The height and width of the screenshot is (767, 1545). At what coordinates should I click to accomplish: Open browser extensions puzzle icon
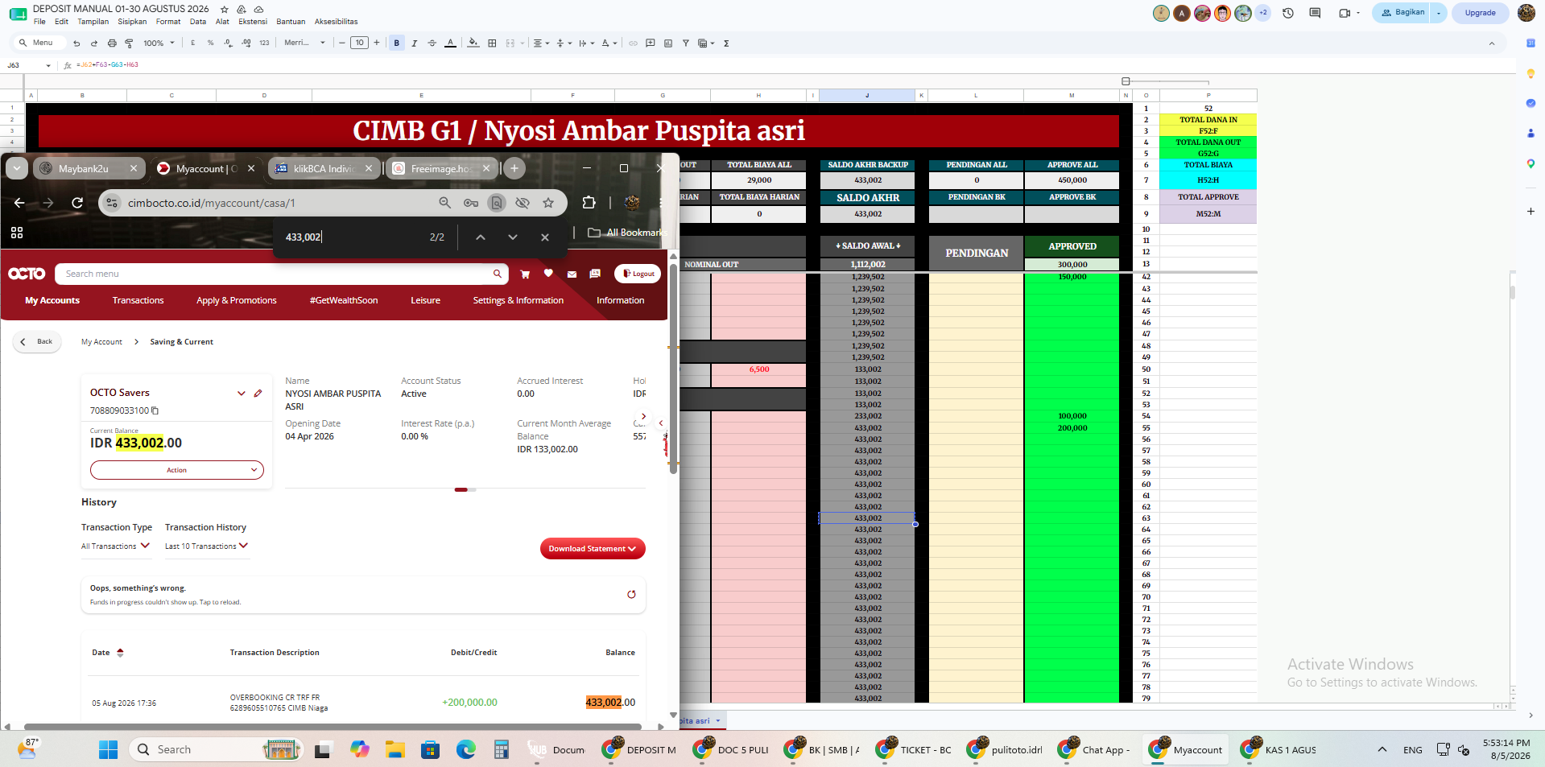(x=589, y=203)
